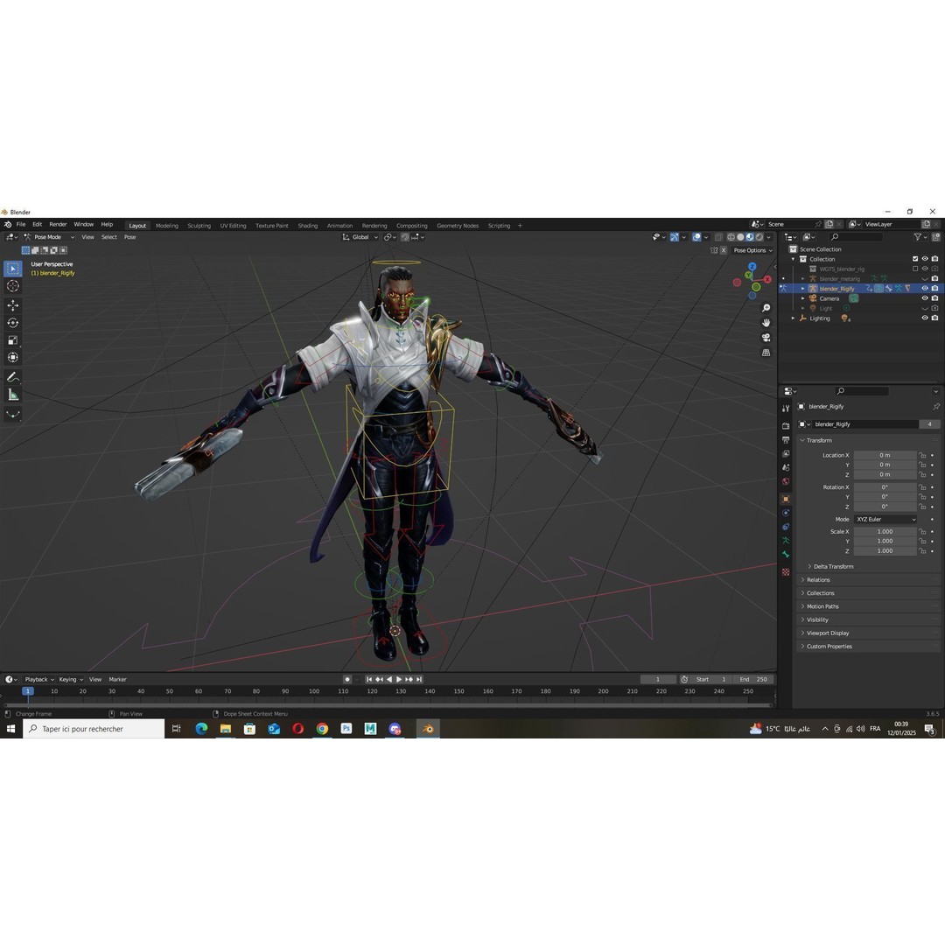The height and width of the screenshot is (945, 945).
Task: Open the timeline Keying menu
Action: point(71,680)
